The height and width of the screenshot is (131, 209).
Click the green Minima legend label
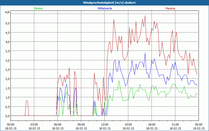click(x=38, y=8)
